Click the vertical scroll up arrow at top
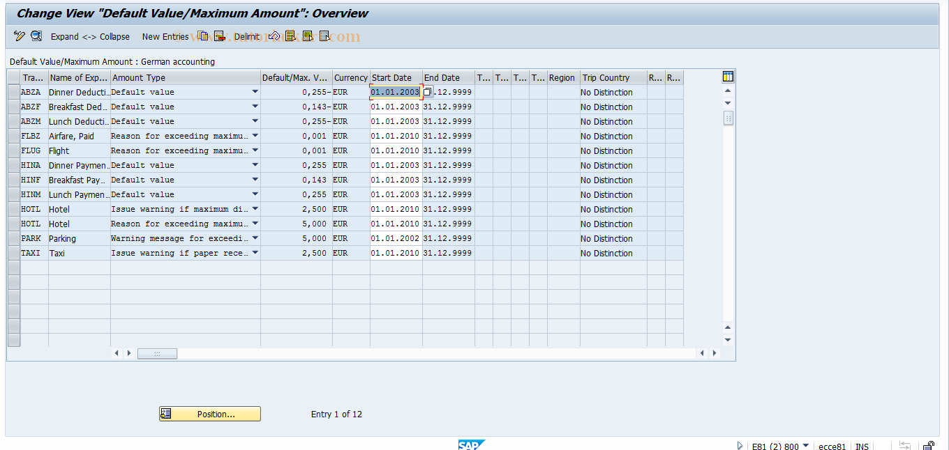The image size is (949, 450). (x=728, y=91)
